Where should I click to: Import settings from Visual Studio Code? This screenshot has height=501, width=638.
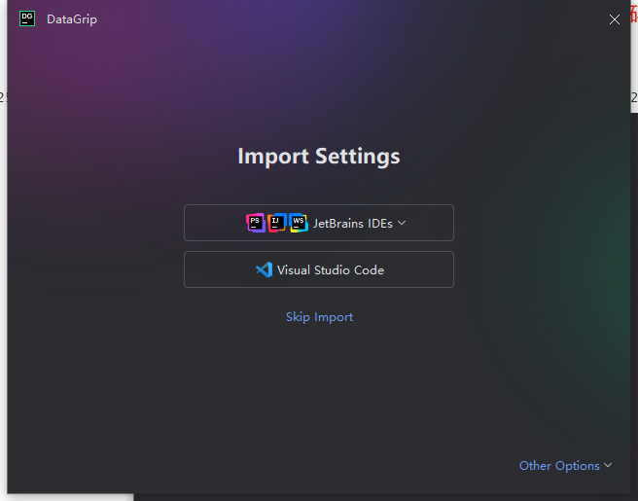(x=319, y=269)
